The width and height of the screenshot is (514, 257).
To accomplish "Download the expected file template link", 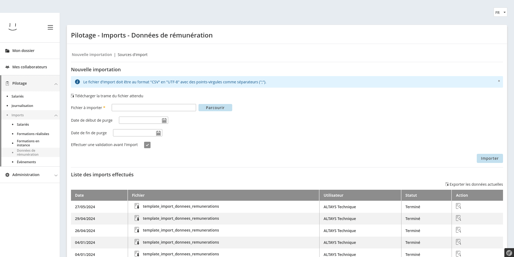I will pos(109,96).
